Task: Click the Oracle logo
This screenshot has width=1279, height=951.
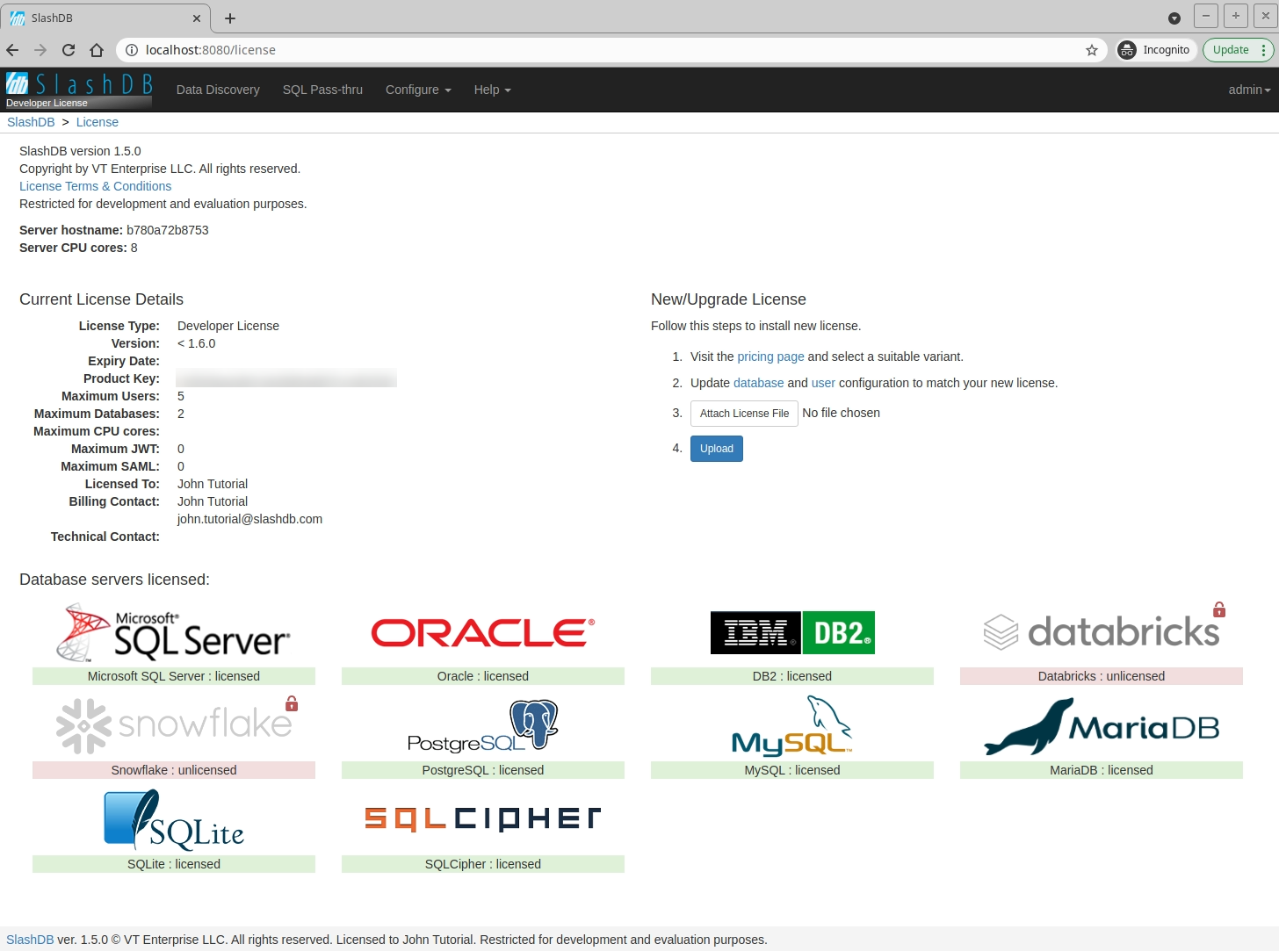Action: pos(483,633)
